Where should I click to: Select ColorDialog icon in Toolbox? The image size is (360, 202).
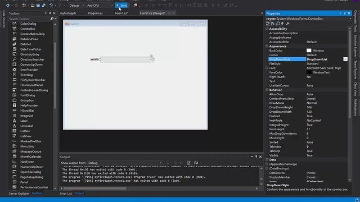[15, 24]
